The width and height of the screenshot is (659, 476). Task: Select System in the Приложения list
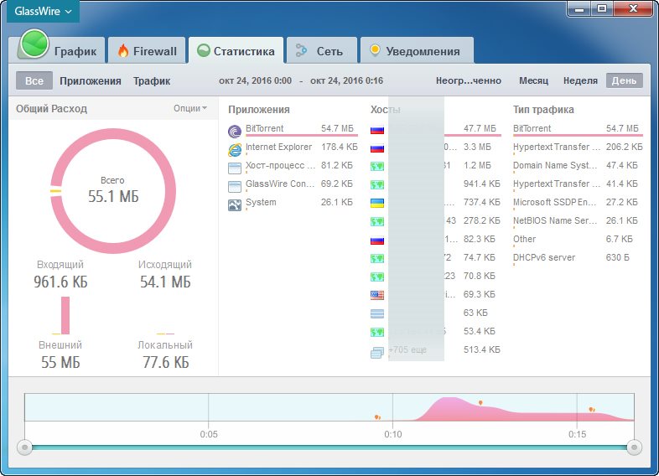coord(293,204)
